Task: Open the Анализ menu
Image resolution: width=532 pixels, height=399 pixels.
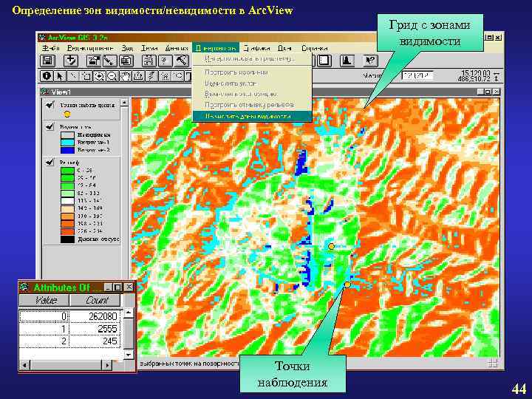Action: pos(177,49)
